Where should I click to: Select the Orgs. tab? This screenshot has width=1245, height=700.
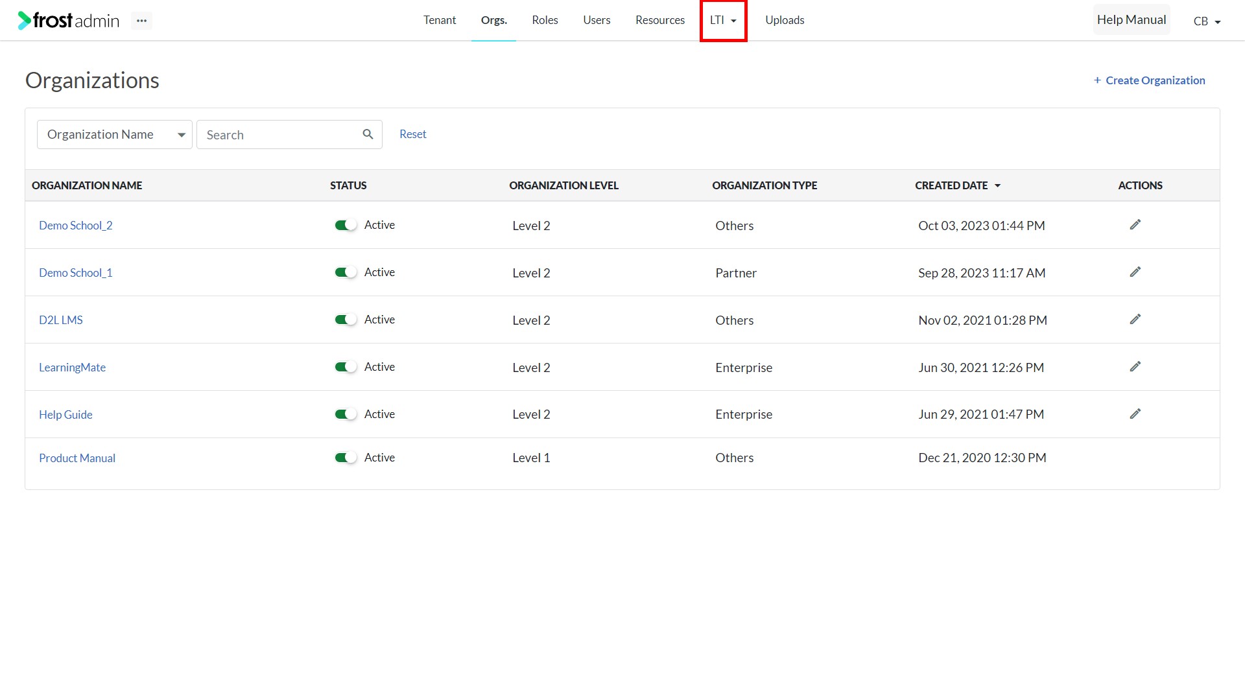click(493, 20)
